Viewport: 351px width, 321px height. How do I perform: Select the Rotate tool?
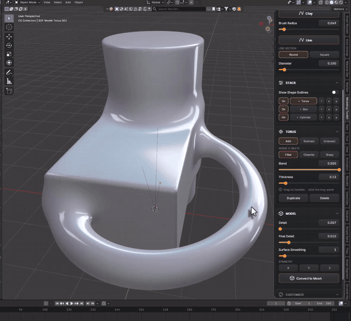9,45
